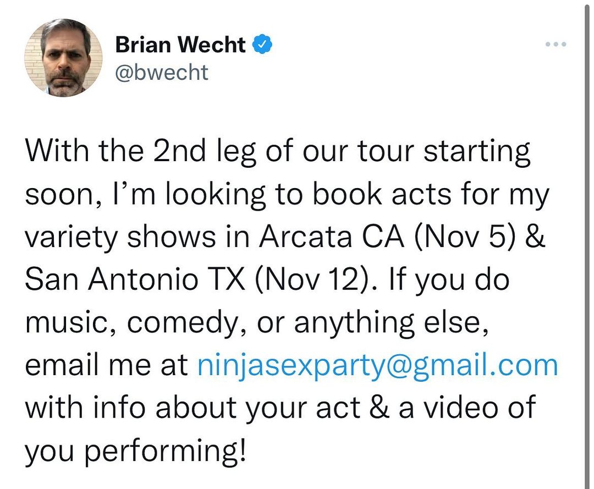Screen dimensions: 594x489
Task: Click the phrase "email me at"
Action: [x=107, y=366]
